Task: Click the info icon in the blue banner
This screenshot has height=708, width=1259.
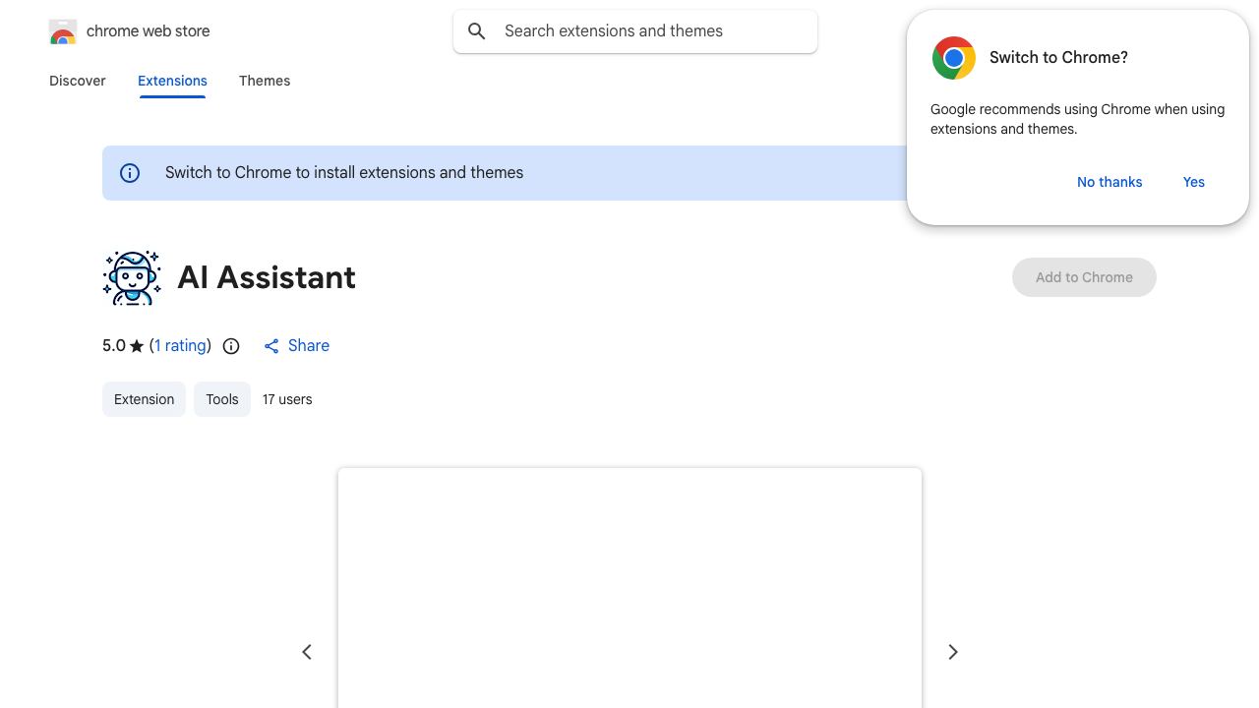Action: coord(130,173)
